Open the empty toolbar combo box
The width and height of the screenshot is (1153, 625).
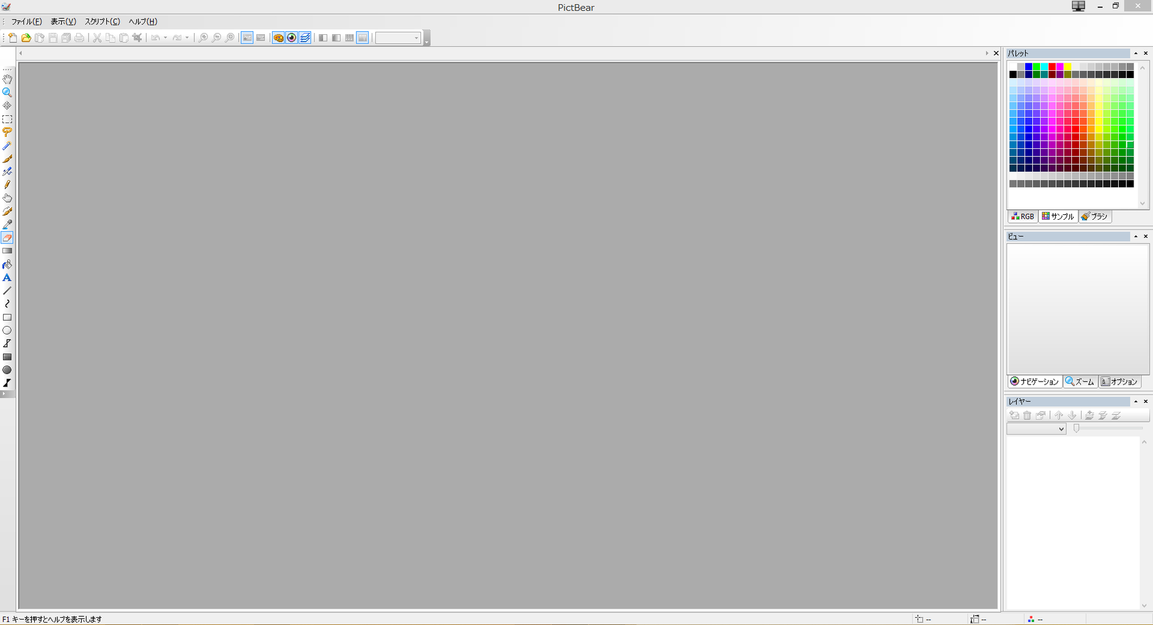click(x=398, y=38)
